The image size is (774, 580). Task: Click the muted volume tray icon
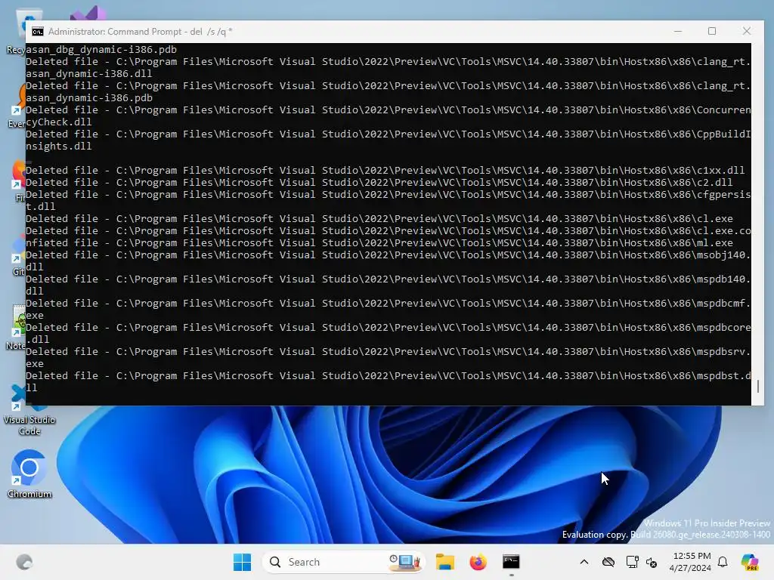point(652,562)
